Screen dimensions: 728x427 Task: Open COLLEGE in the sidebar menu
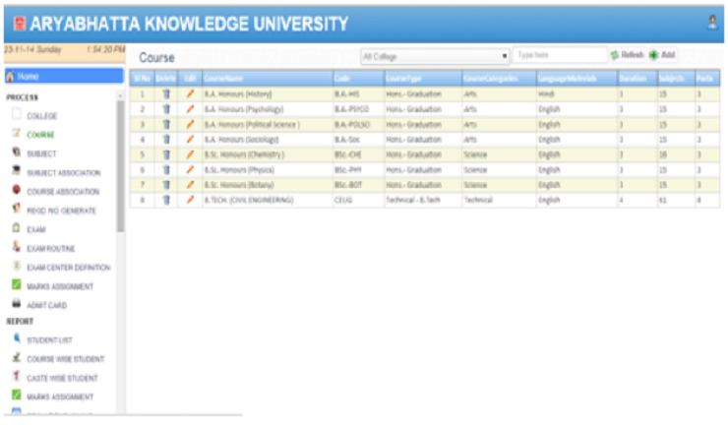point(41,116)
